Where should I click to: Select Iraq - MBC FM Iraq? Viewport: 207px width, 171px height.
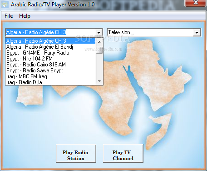[50, 76]
